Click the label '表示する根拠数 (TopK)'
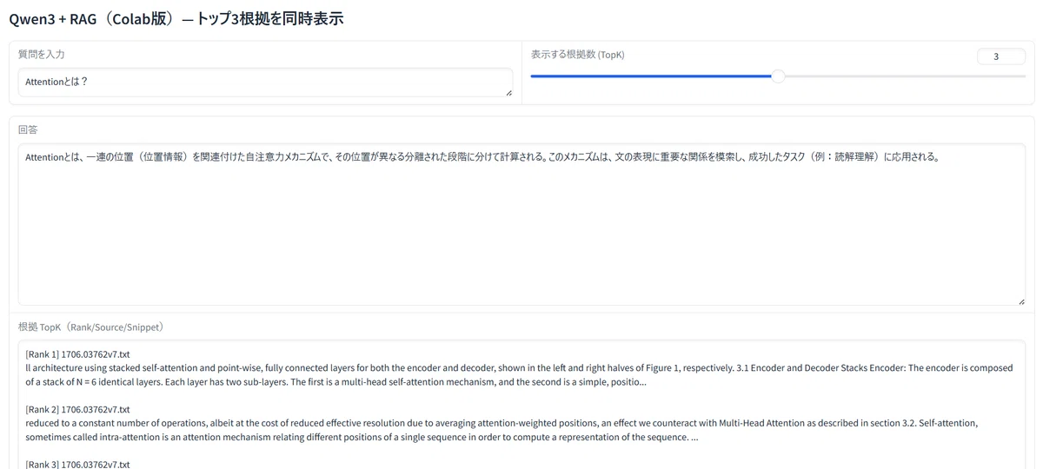 tap(577, 54)
